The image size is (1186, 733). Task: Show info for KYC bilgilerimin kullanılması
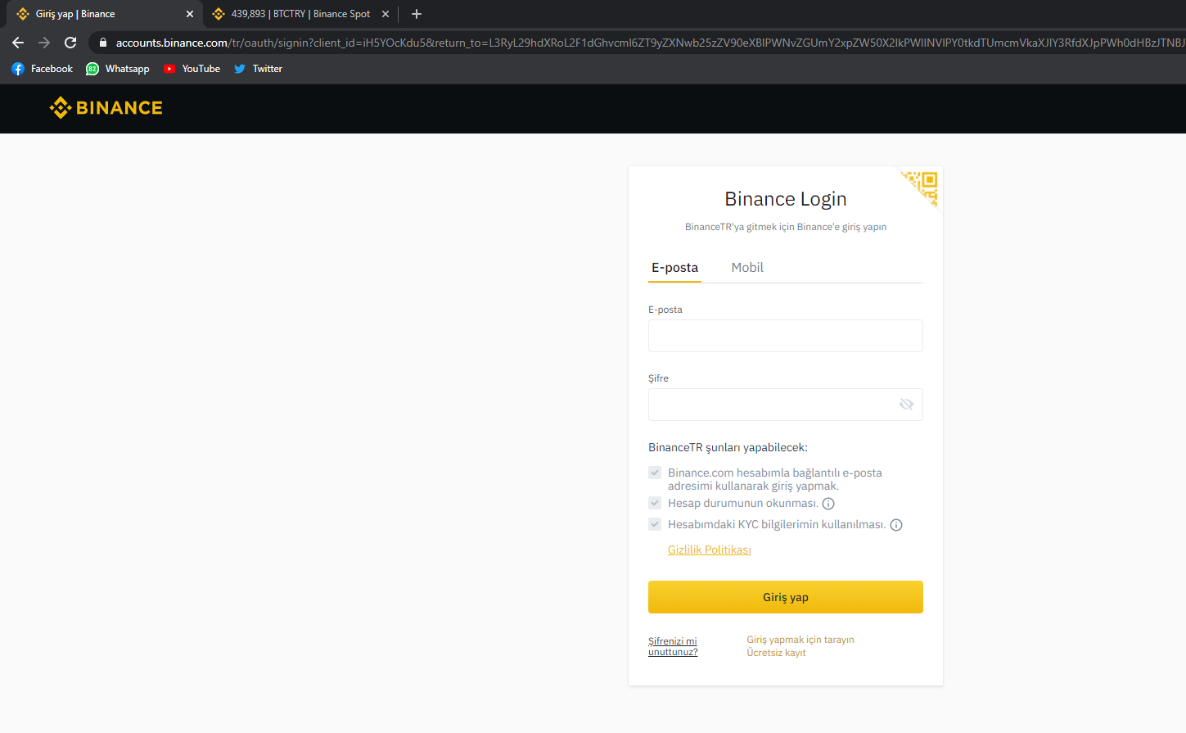[x=896, y=525]
